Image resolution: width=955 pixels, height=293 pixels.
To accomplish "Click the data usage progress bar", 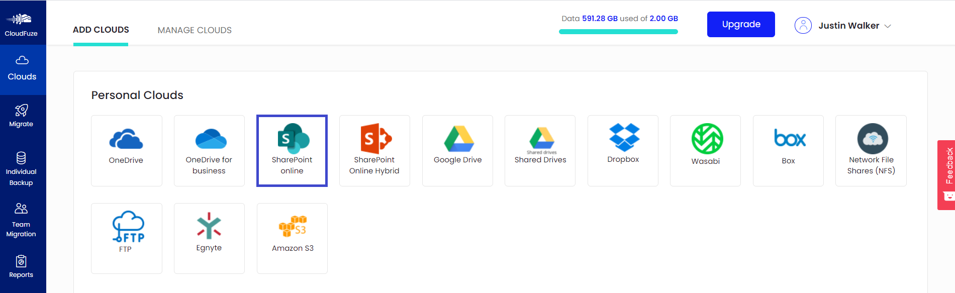I will [x=618, y=32].
